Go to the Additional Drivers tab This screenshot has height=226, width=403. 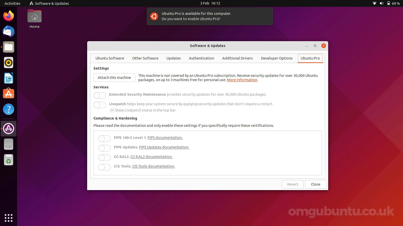click(238, 58)
